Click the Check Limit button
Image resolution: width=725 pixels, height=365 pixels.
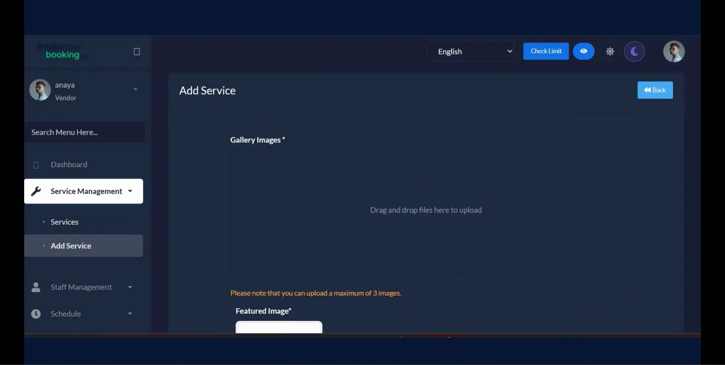(x=546, y=51)
